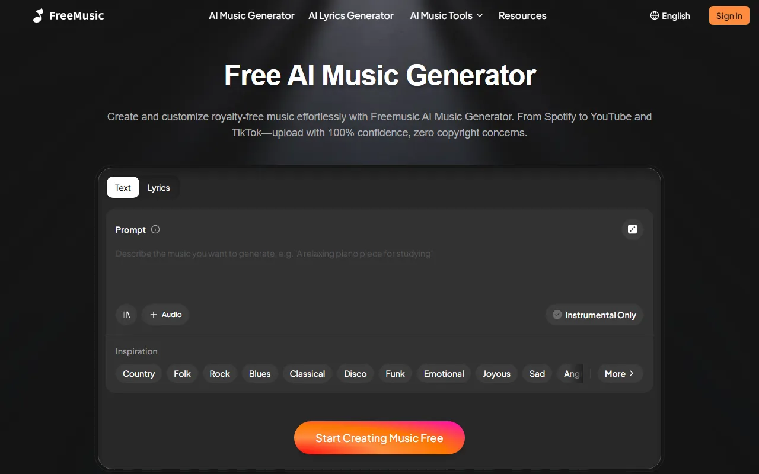This screenshot has width=759, height=474.
Task: Open the English language selector
Action: coord(670,16)
